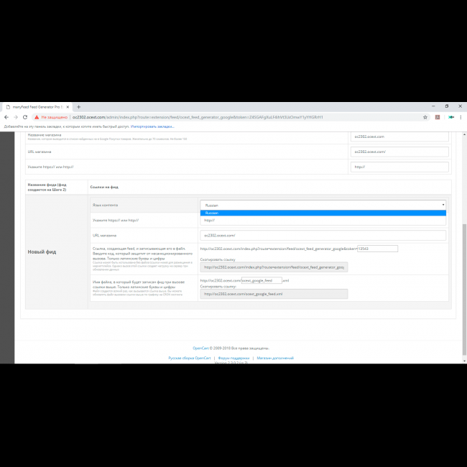Screen dimensions: 467x467
Task: Bookmark the page with the star icon
Action: [425, 117]
